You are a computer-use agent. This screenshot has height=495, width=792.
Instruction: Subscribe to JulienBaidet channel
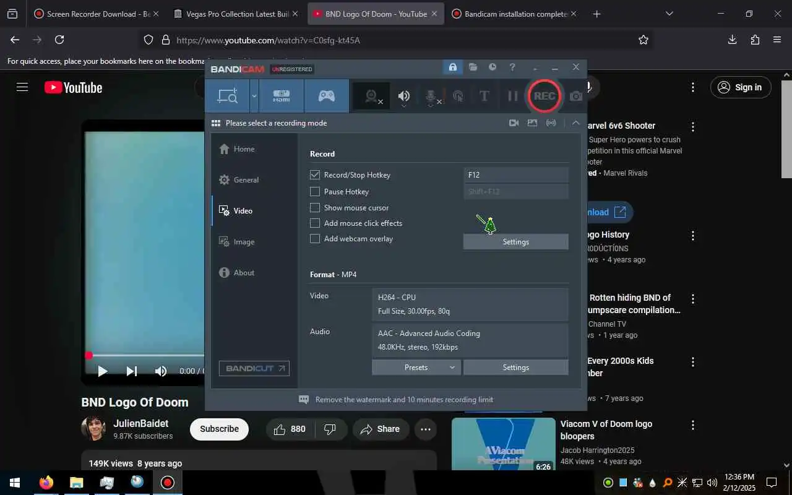[219, 429]
